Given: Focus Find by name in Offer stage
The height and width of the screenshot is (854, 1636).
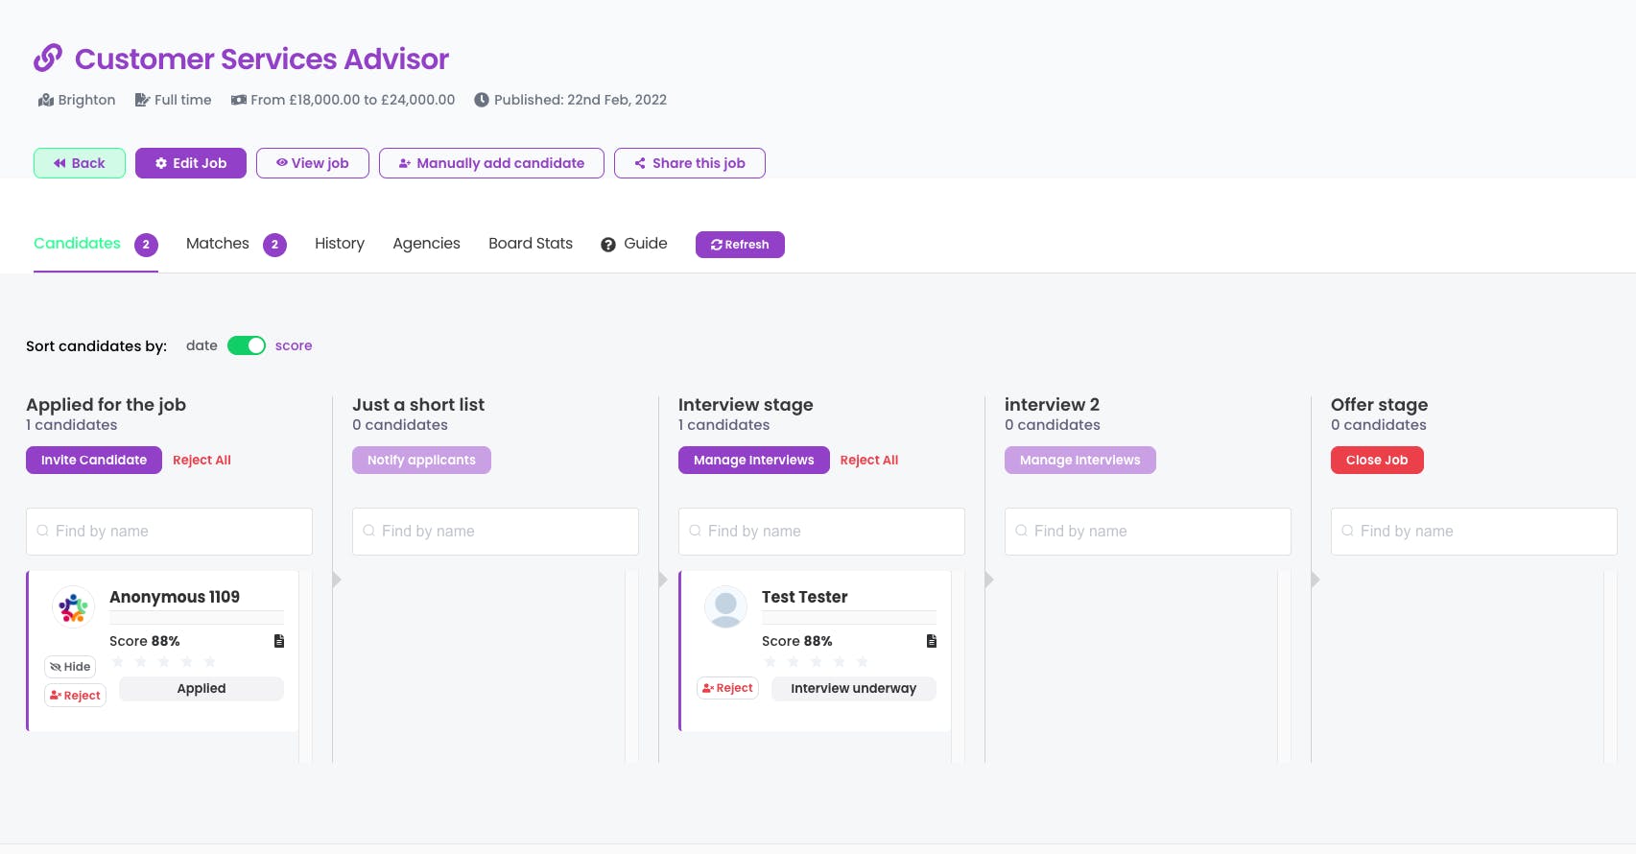Looking at the screenshot, I should [1474, 532].
